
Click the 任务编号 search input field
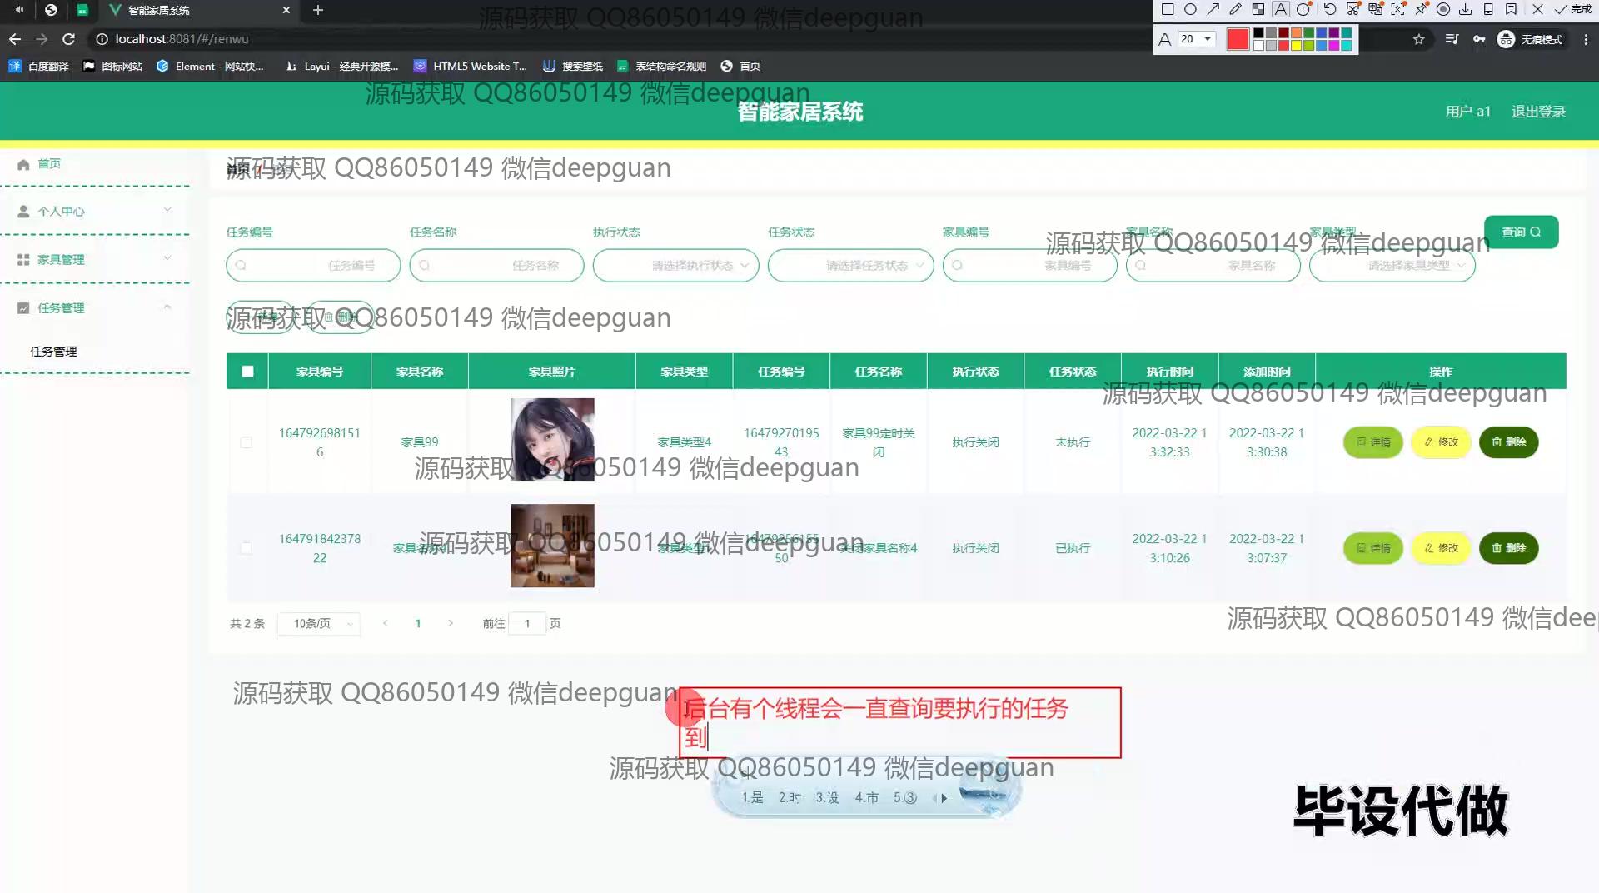(313, 266)
